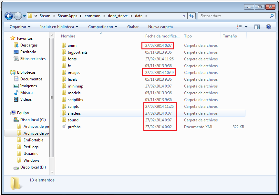Open address bar history dropdown
279x195 pixels.
[x=184, y=16]
